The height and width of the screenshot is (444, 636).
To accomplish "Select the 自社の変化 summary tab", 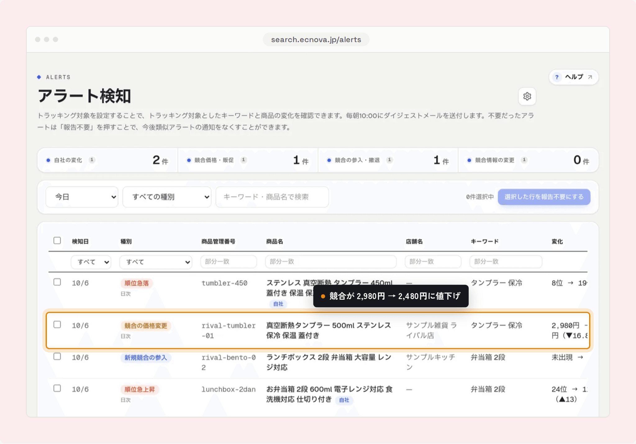I will point(107,160).
